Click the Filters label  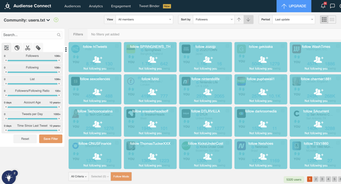[x=78, y=34]
